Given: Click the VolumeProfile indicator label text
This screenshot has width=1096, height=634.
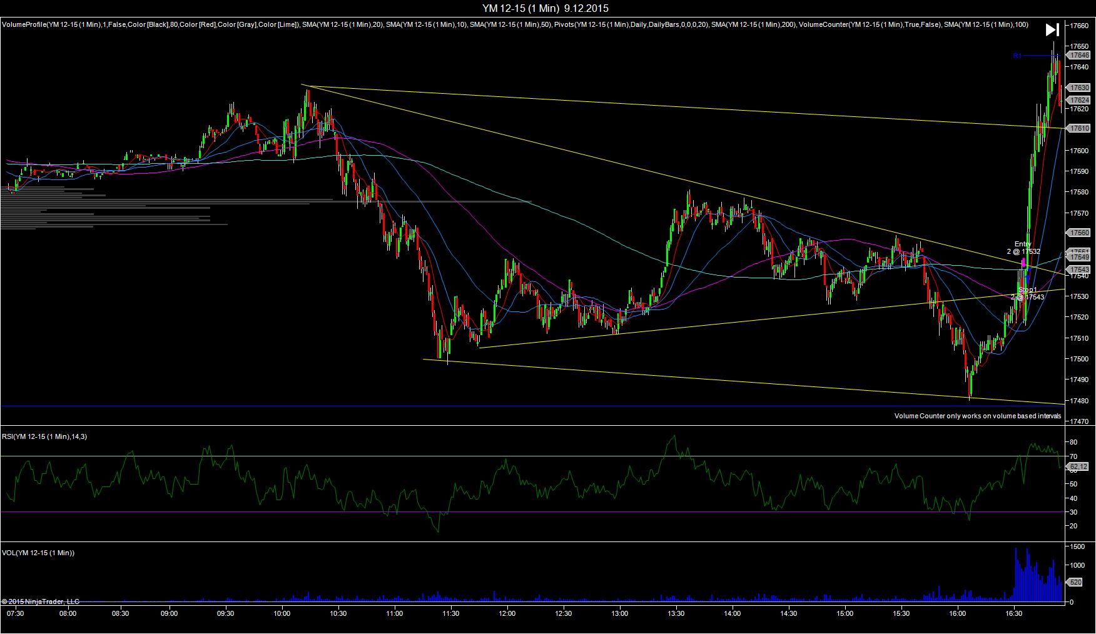Looking at the screenshot, I should [150, 24].
